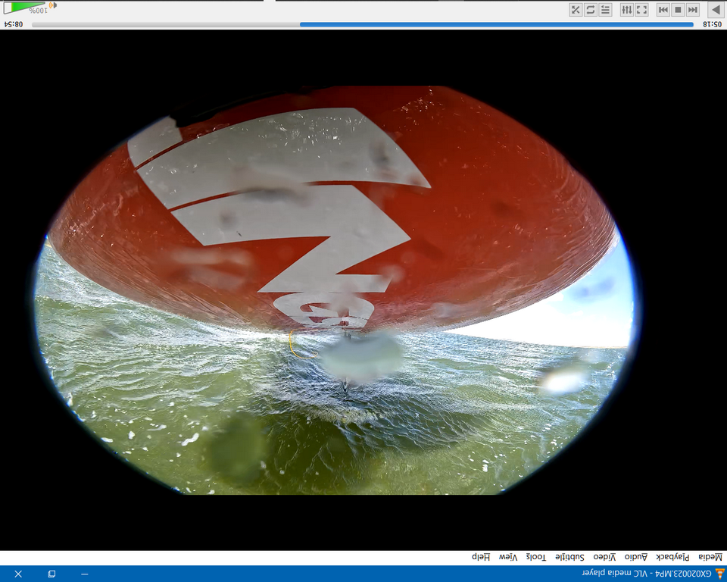Image resolution: width=727 pixels, height=582 pixels.
Task: Click the 08:54 time label
Action: pyautogui.click(x=14, y=24)
